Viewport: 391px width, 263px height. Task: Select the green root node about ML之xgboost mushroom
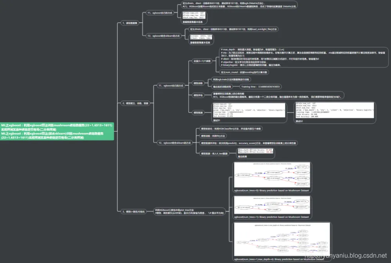tap(57, 131)
